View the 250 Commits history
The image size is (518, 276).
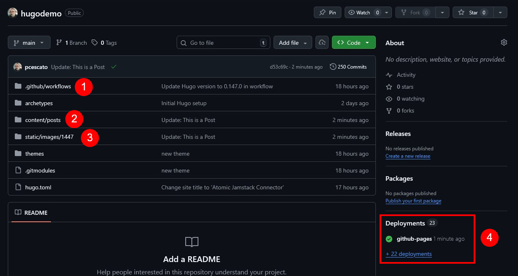point(348,67)
